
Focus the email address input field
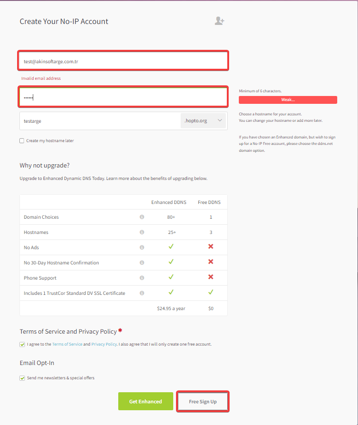click(123, 61)
